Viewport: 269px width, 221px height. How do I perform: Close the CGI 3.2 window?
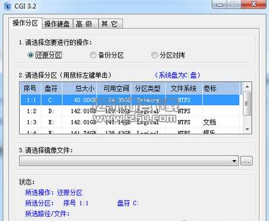pyautogui.click(x=253, y=4)
